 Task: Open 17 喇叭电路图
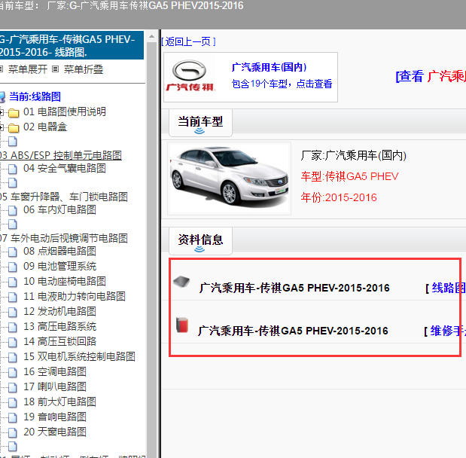[x=55, y=386]
